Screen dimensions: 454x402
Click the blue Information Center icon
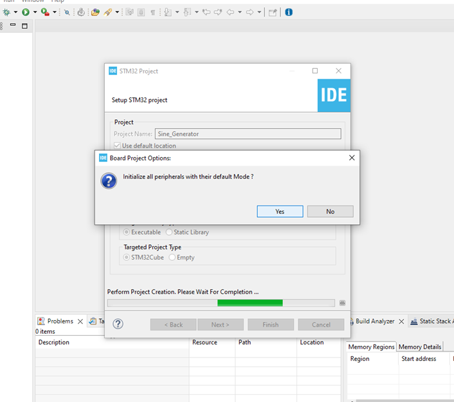[x=289, y=12]
